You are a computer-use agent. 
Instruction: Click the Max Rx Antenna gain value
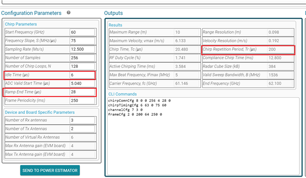82,146
